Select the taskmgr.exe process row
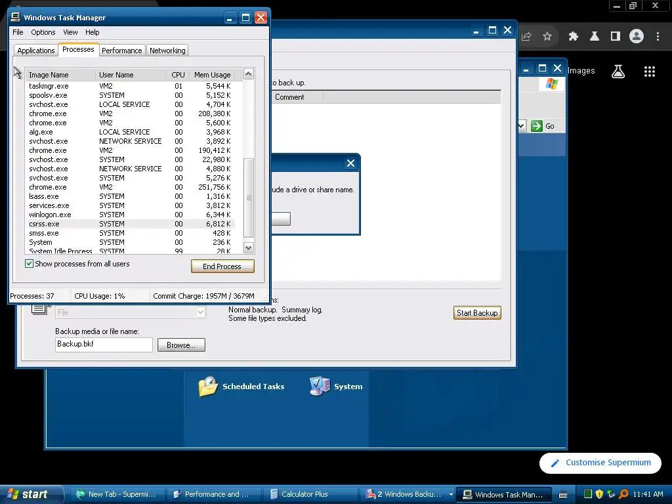The height and width of the screenshot is (504, 672). (x=131, y=86)
